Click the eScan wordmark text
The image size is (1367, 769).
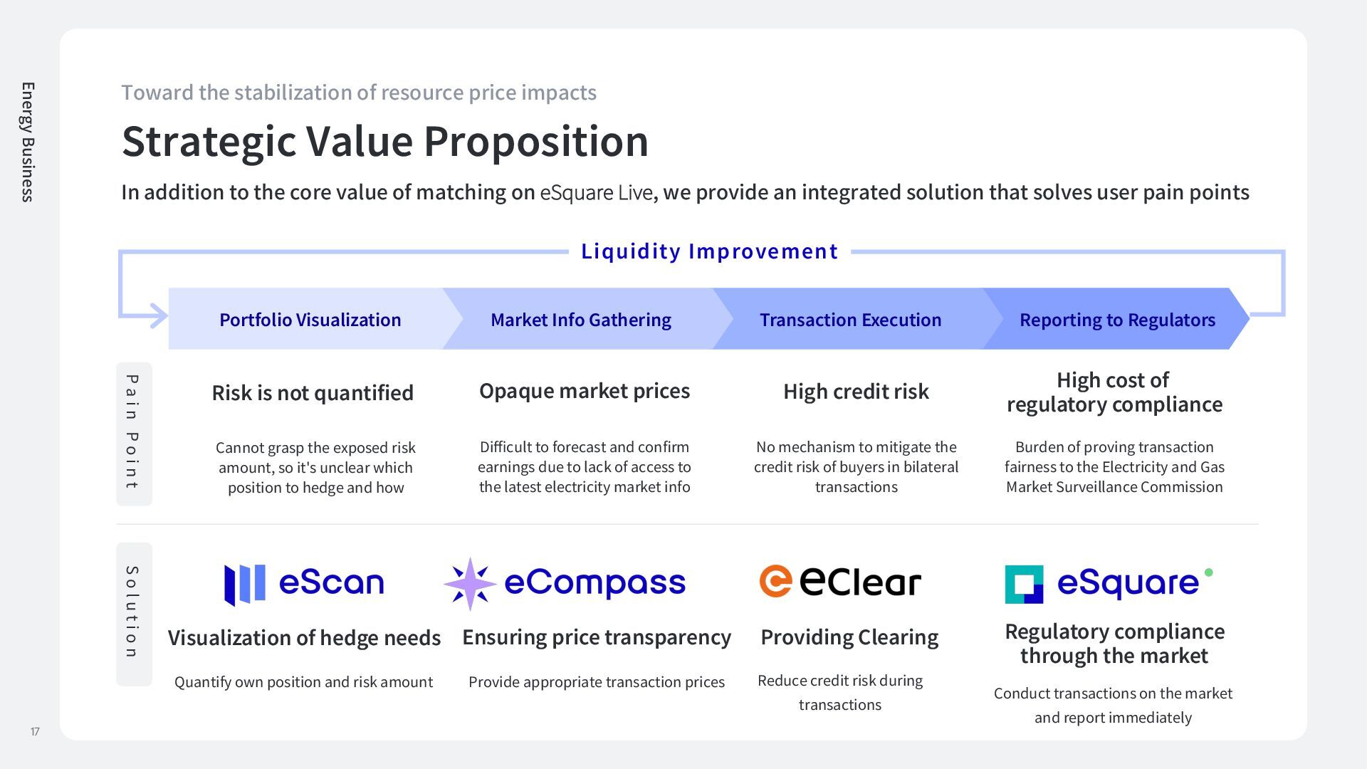click(x=331, y=583)
